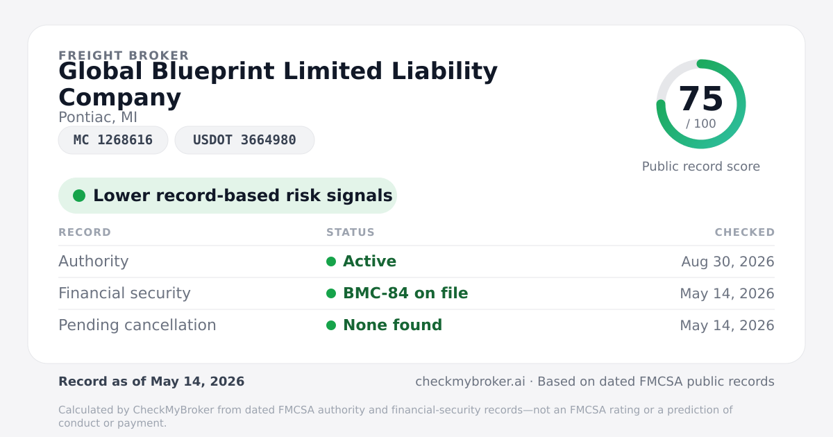Click the Public record score label
Viewport: 833px width, 437px height.
(x=701, y=166)
